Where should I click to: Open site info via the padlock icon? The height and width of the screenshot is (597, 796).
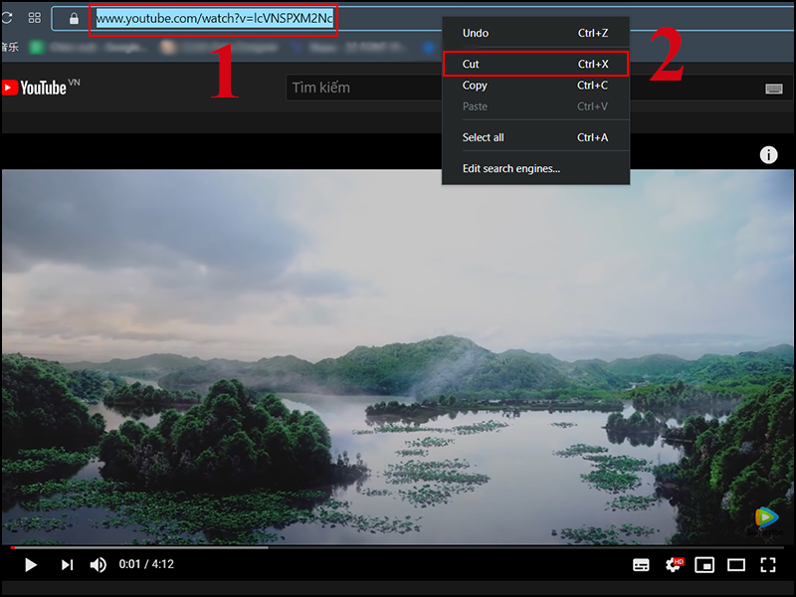click(x=73, y=17)
